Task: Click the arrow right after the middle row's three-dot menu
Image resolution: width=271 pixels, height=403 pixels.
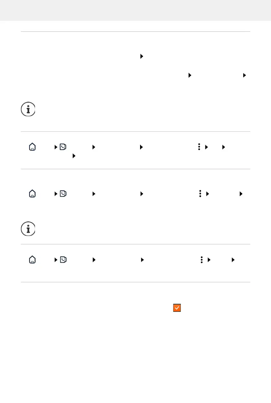Action: pos(207,194)
